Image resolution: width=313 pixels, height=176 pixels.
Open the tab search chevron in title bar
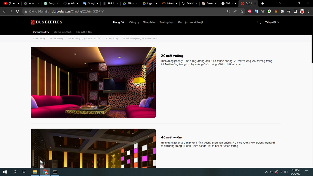tap(280, 3)
